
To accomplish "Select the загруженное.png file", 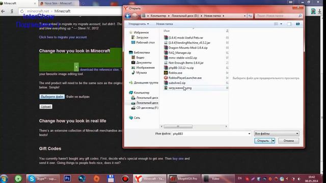I will pyautogui.click(x=180, y=88).
